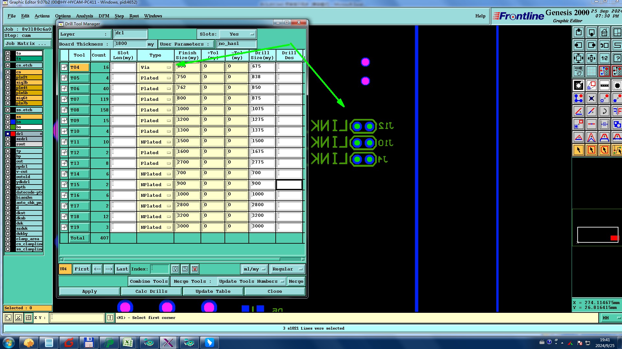Click the Calc Drills button
Screen dimensions: 622x349
click(x=151, y=291)
